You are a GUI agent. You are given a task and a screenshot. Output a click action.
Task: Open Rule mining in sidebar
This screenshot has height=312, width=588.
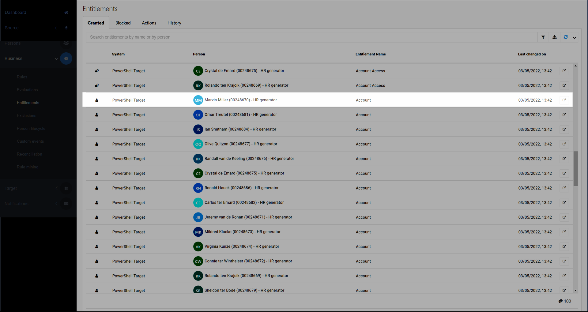click(x=28, y=167)
